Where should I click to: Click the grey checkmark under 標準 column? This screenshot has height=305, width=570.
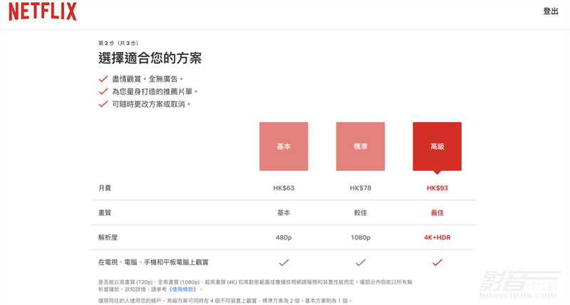(x=361, y=262)
